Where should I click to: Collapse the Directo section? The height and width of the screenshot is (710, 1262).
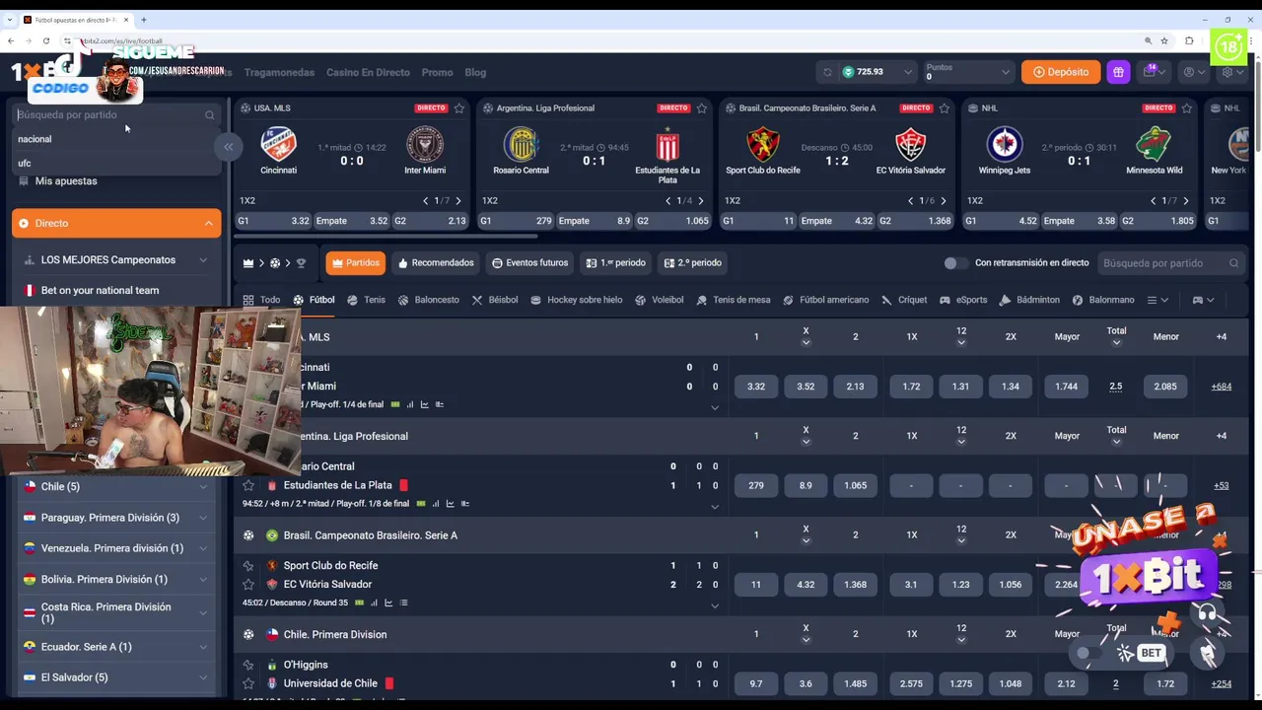pyautogui.click(x=116, y=223)
